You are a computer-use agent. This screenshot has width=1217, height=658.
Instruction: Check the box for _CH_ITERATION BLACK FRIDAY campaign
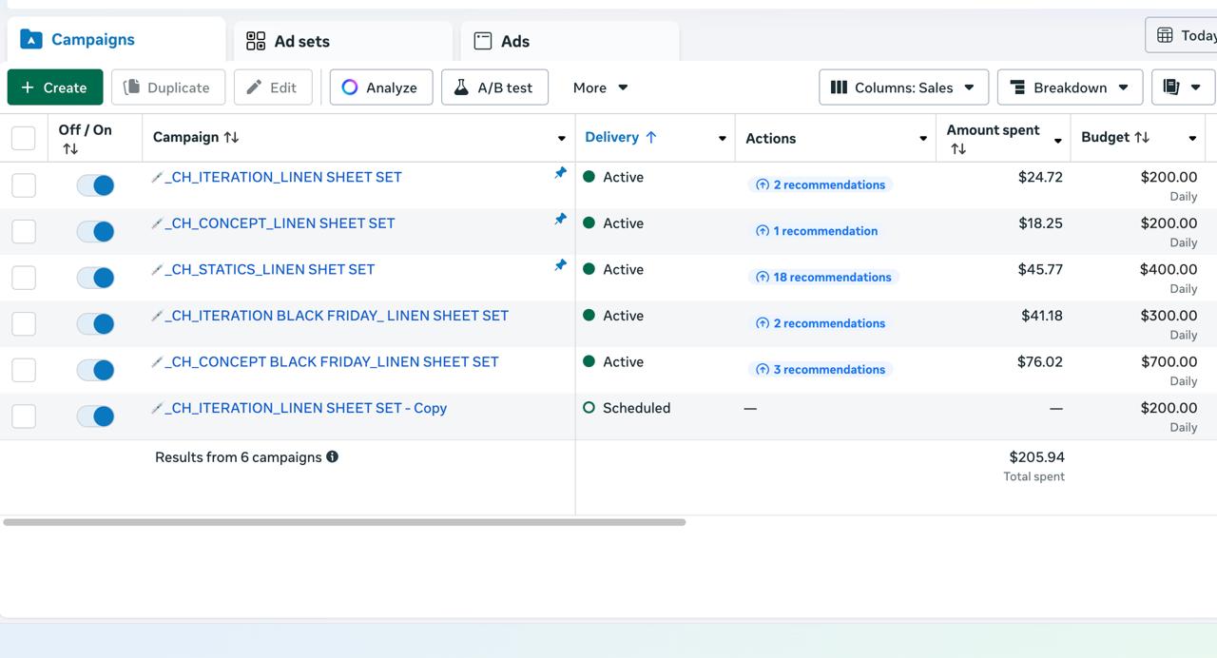coord(24,323)
